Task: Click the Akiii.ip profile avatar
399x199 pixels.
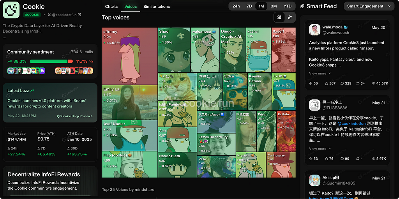Action: (x=314, y=180)
